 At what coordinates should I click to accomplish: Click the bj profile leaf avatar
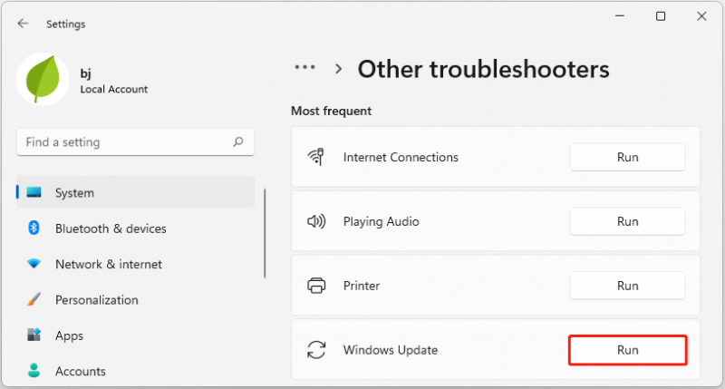[x=43, y=79]
